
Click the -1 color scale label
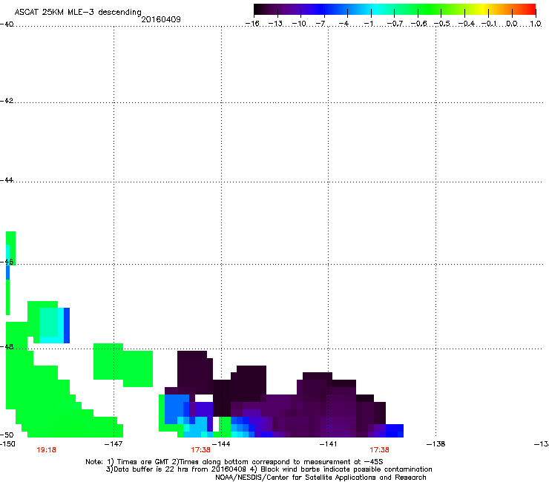coord(368,24)
